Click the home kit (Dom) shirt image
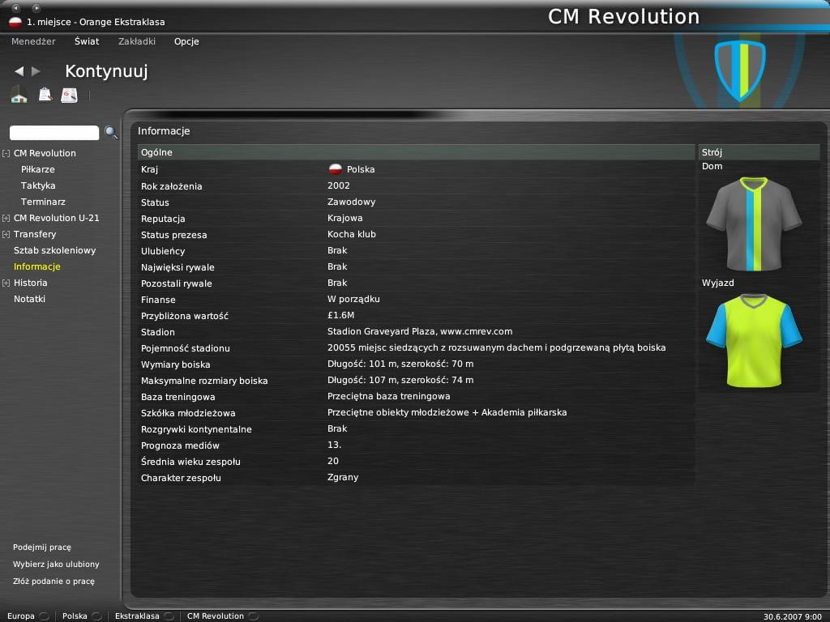Viewport: 830px width, 622px height. point(754,224)
